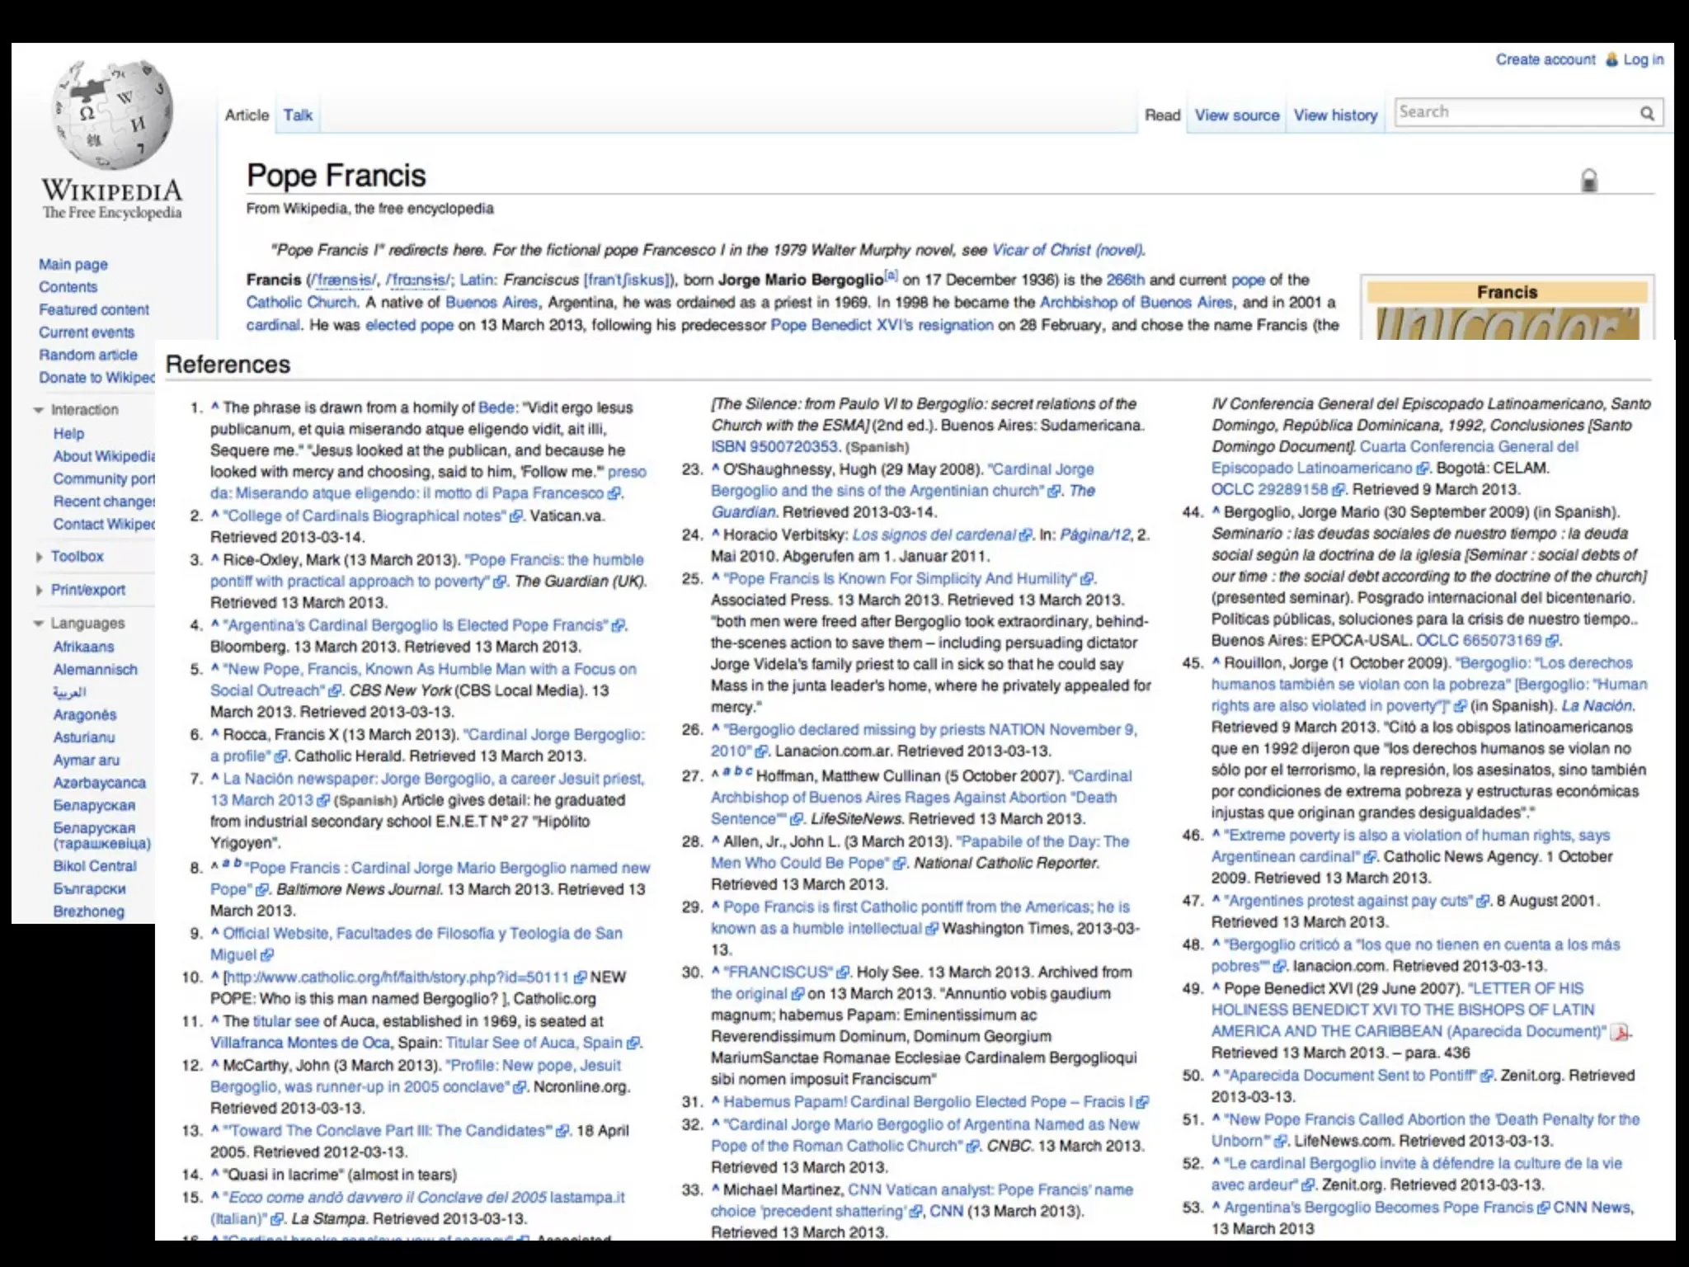
Task: Switch to the Talk tab
Action: 298,115
